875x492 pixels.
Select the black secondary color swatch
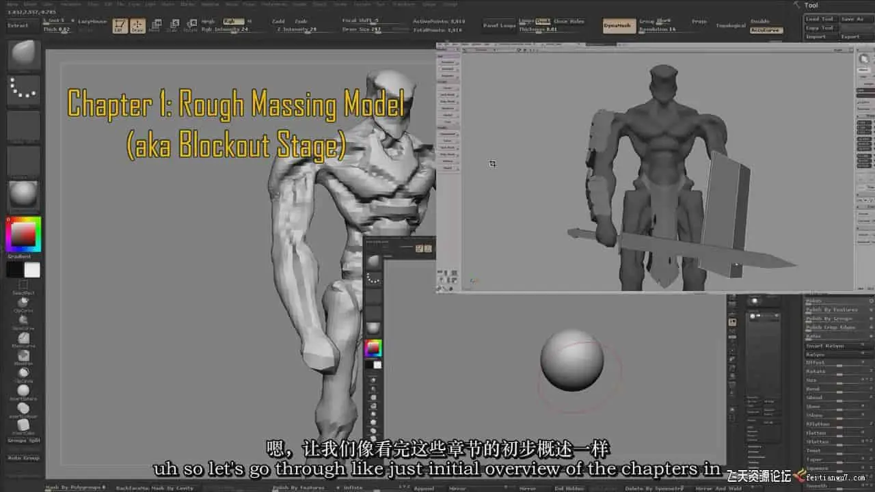click(14, 270)
